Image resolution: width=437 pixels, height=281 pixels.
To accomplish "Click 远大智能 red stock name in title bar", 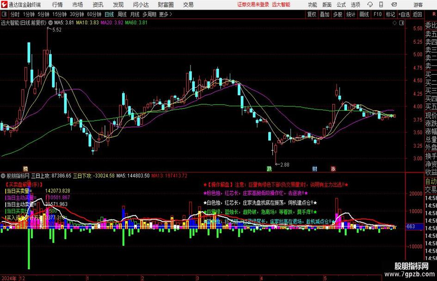I will coord(281,5).
